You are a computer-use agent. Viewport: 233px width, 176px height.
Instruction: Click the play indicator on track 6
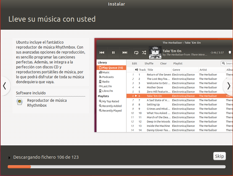[136, 96]
